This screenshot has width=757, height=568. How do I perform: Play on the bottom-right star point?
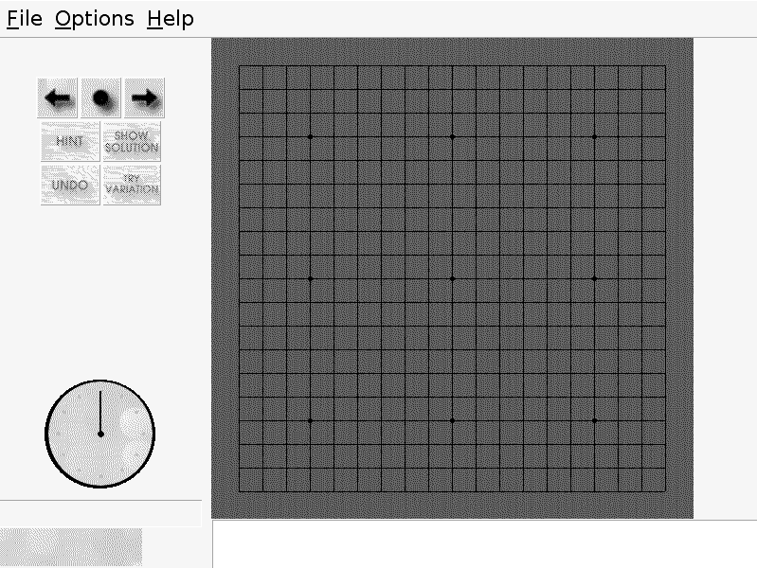pyautogui.click(x=594, y=420)
